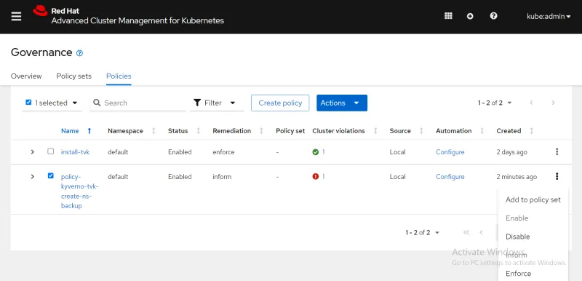Screen dimensions: 582x281
Task: Click the Policy set column header
Action: pos(290,130)
